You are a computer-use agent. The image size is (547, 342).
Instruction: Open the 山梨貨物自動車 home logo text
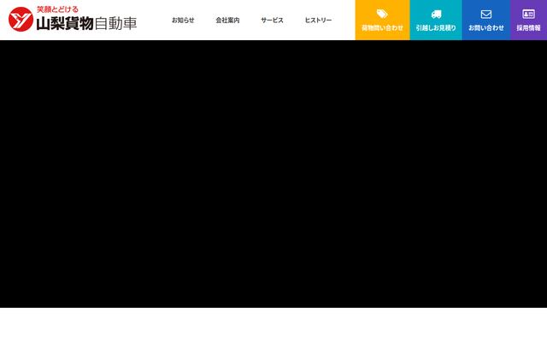pyautogui.click(x=86, y=23)
